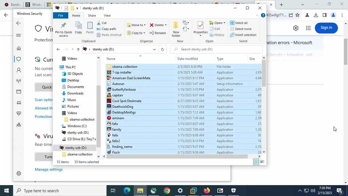
Task: Click Sign in button in browser
Action: [326, 28]
